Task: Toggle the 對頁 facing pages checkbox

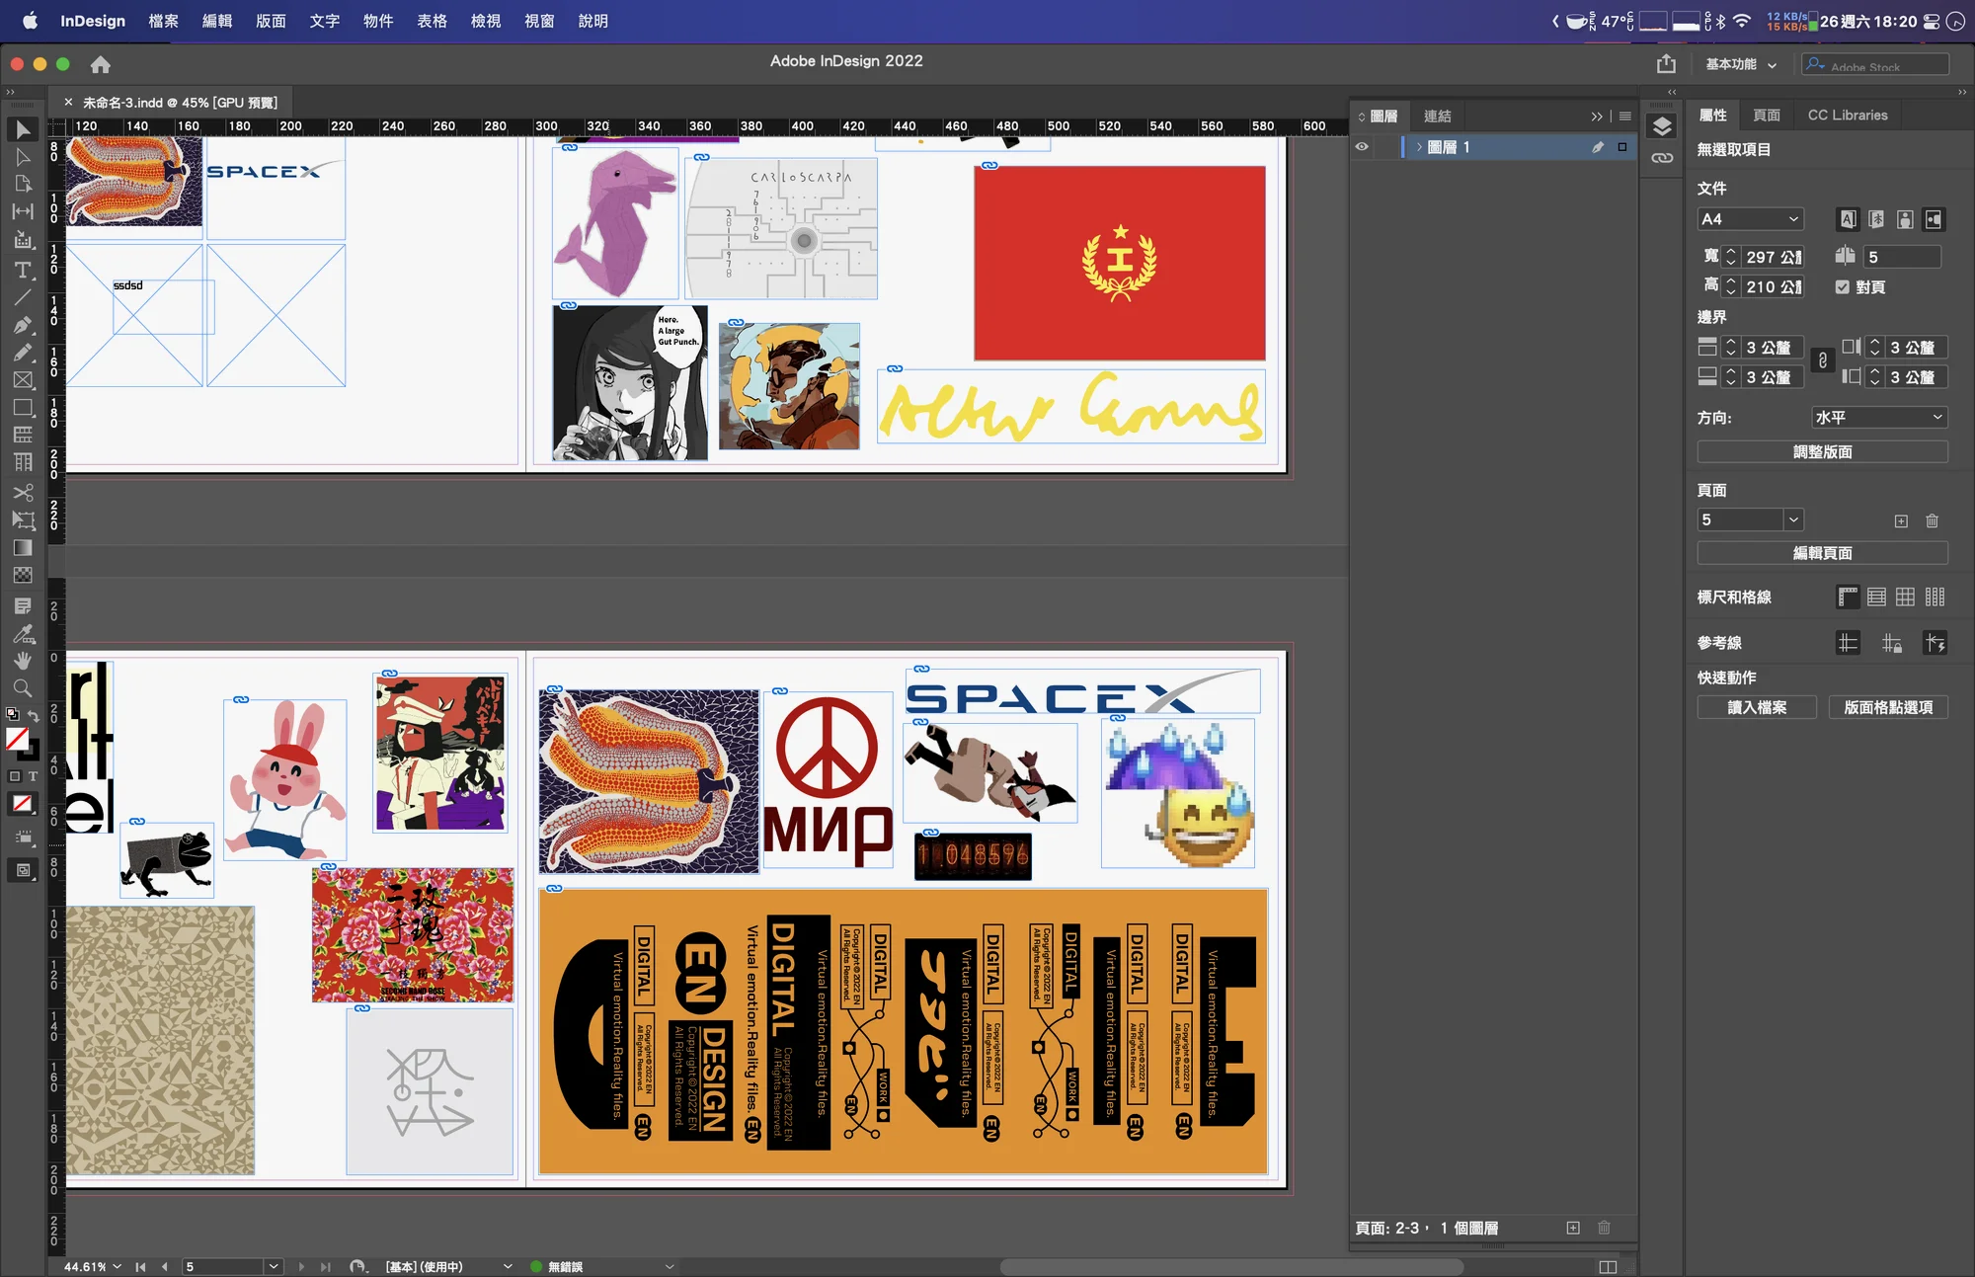Action: coord(1842,287)
